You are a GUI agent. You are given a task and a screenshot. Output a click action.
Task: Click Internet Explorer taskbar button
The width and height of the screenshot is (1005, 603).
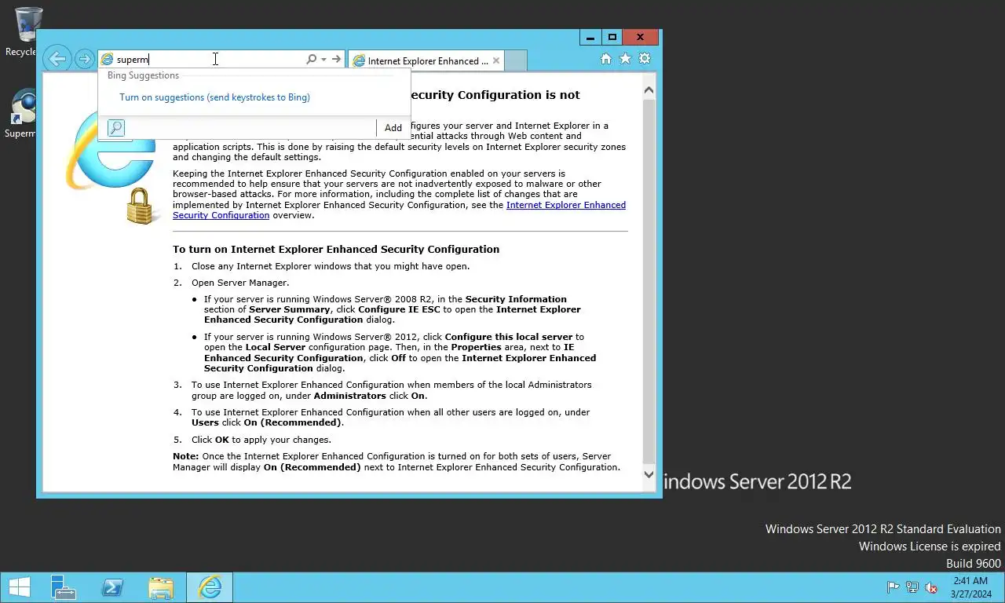pyautogui.click(x=210, y=587)
